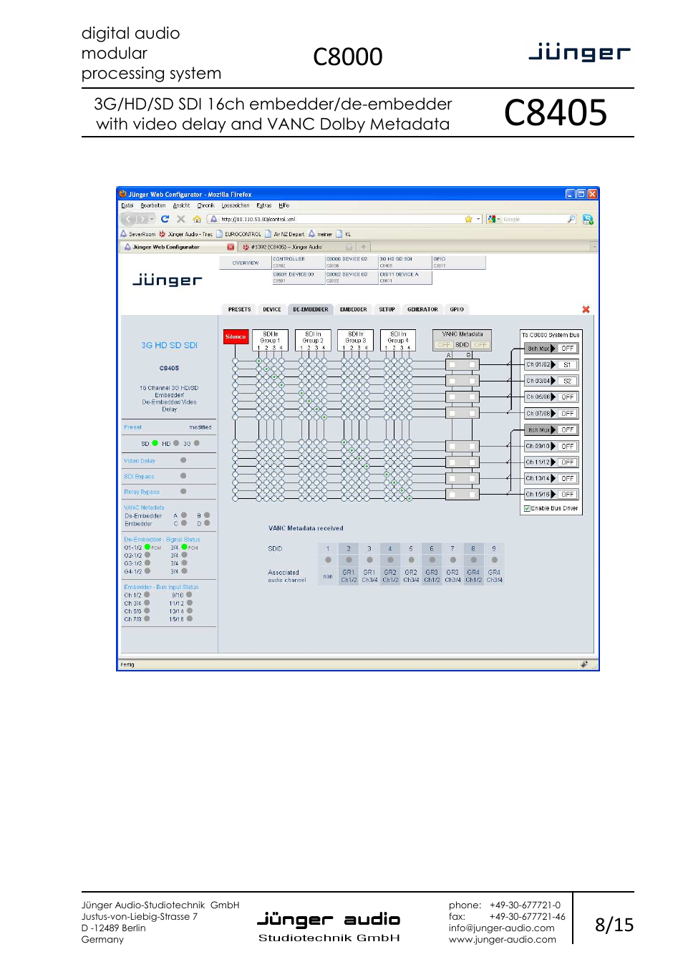The height and width of the screenshot is (967, 683).
Task: Go to the browser home icon
Action: pos(197,219)
